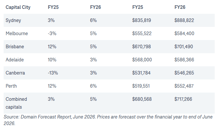Image resolution: width=217 pixels, height=130 pixels.
Task: Click the Perth city name
Action: [11, 86]
